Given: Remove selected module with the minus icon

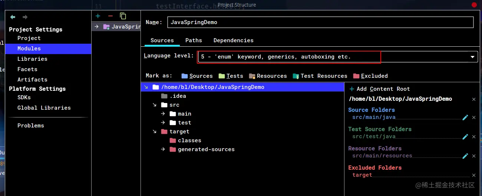Looking at the screenshot, I should point(110,16).
